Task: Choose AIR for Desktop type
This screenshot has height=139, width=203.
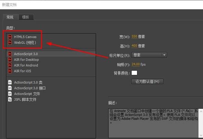Action: tap(51, 60)
